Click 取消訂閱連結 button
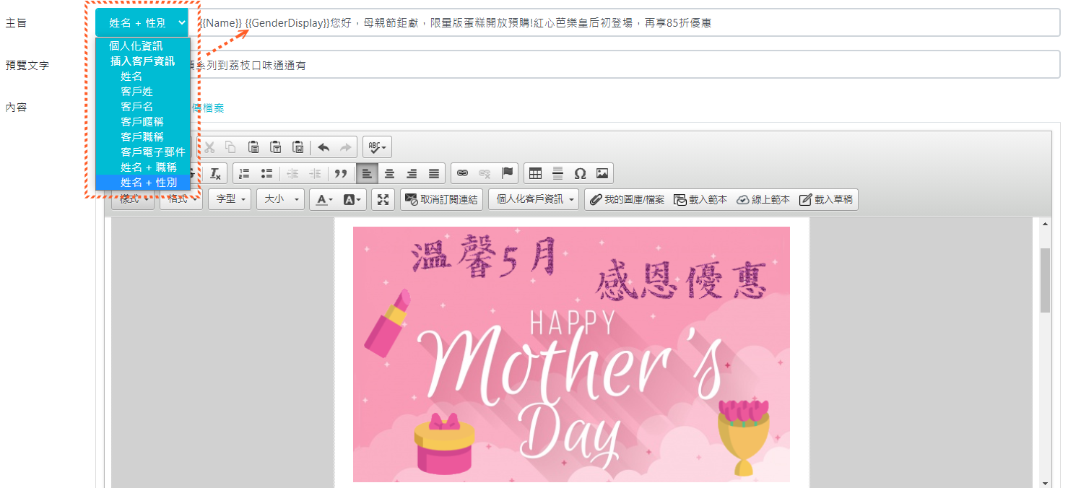Image resolution: width=1068 pixels, height=488 pixels. point(441,199)
